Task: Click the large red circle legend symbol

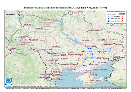Action: pos(122,18)
